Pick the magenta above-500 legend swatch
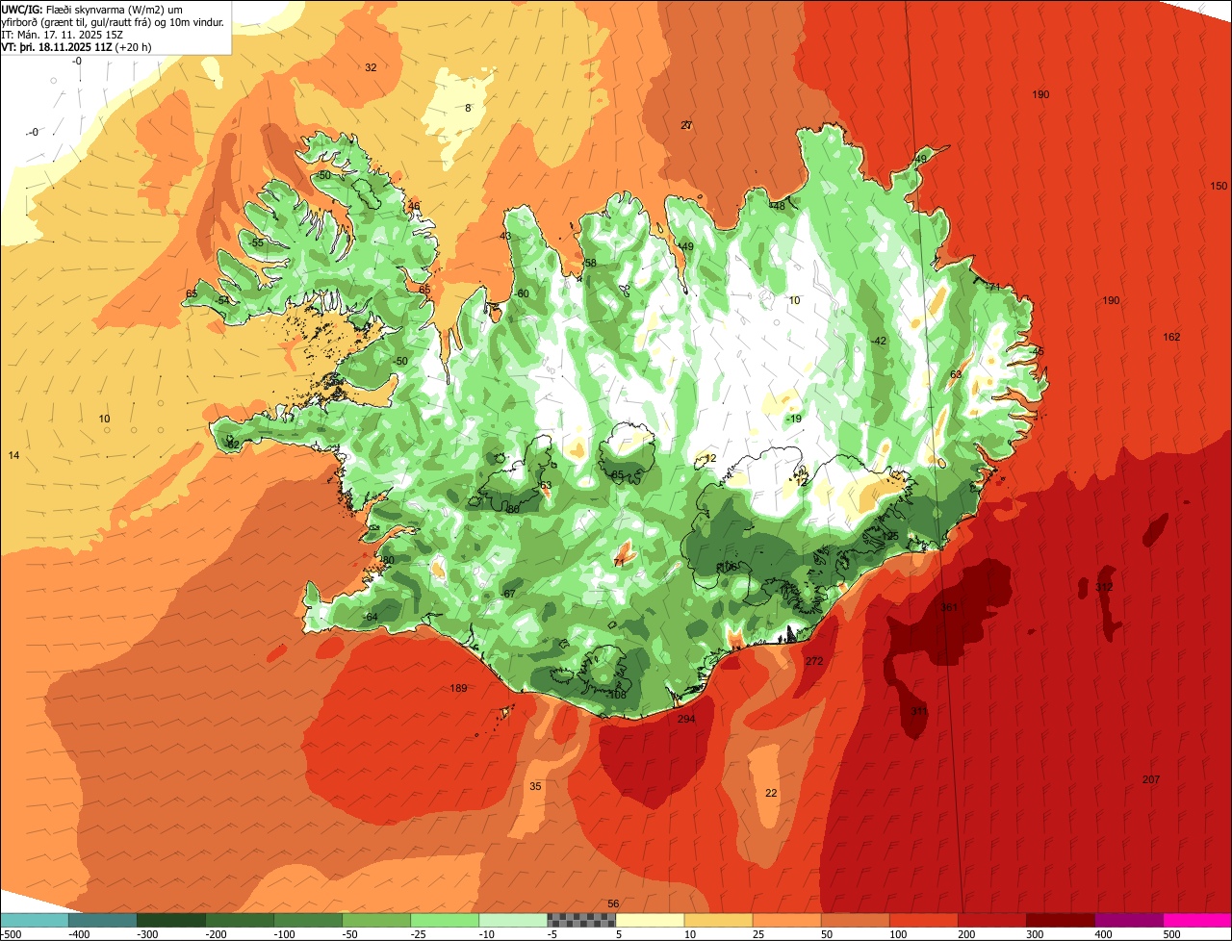 coord(1197,920)
